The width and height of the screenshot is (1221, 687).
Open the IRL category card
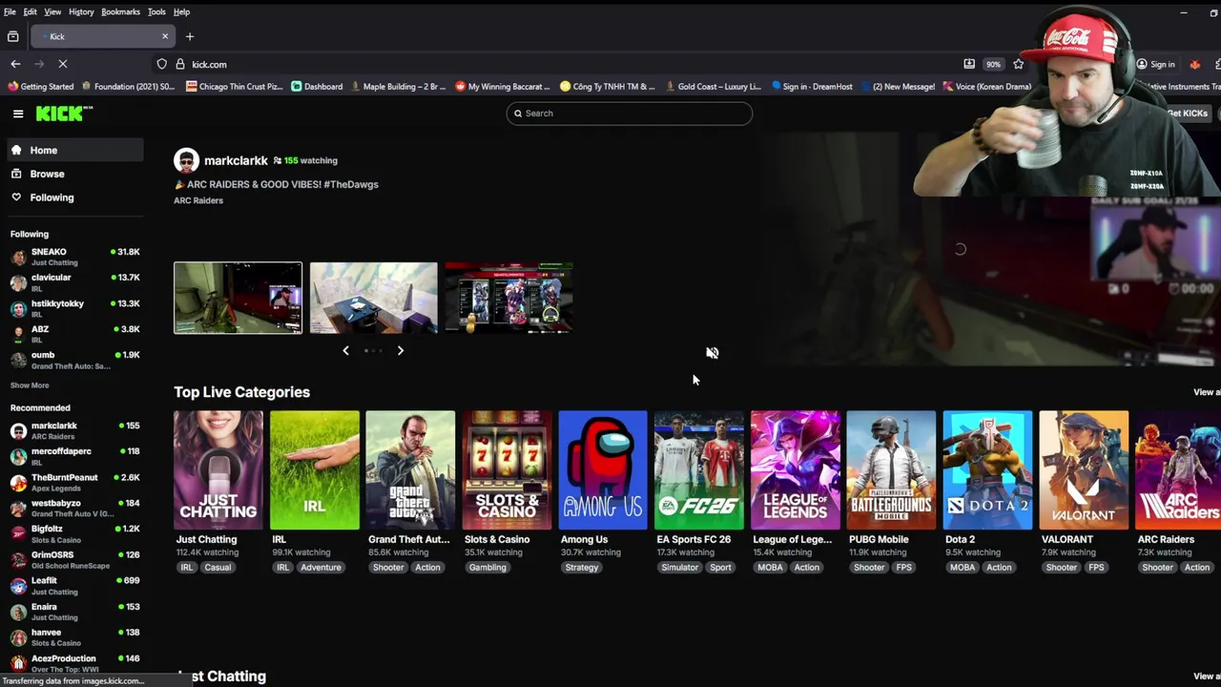click(315, 470)
